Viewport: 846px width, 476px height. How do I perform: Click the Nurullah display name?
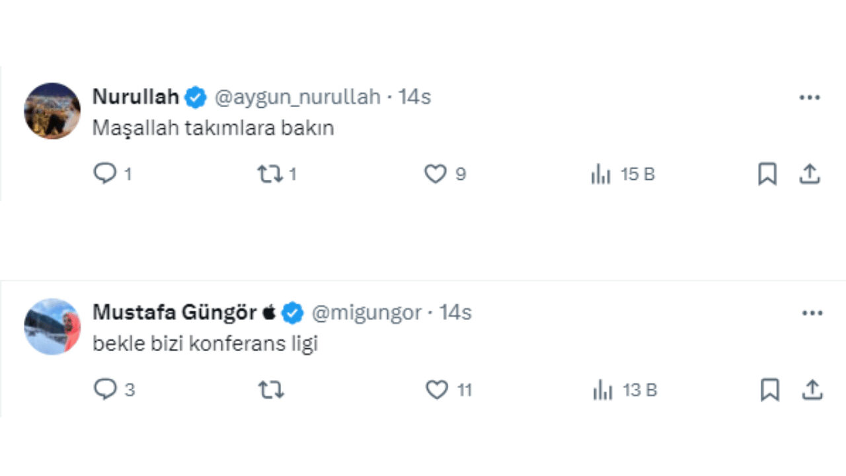(135, 97)
